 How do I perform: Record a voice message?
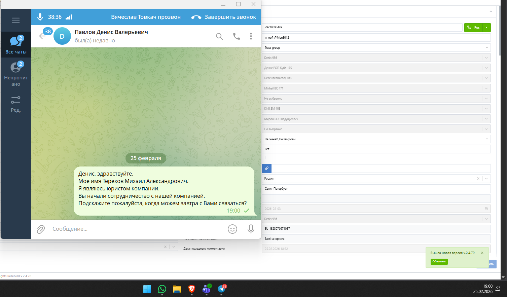coord(251,229)
